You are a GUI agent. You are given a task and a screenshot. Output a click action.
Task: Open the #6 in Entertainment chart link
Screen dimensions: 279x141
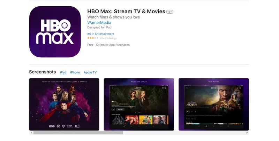click(x=101, y=34)
